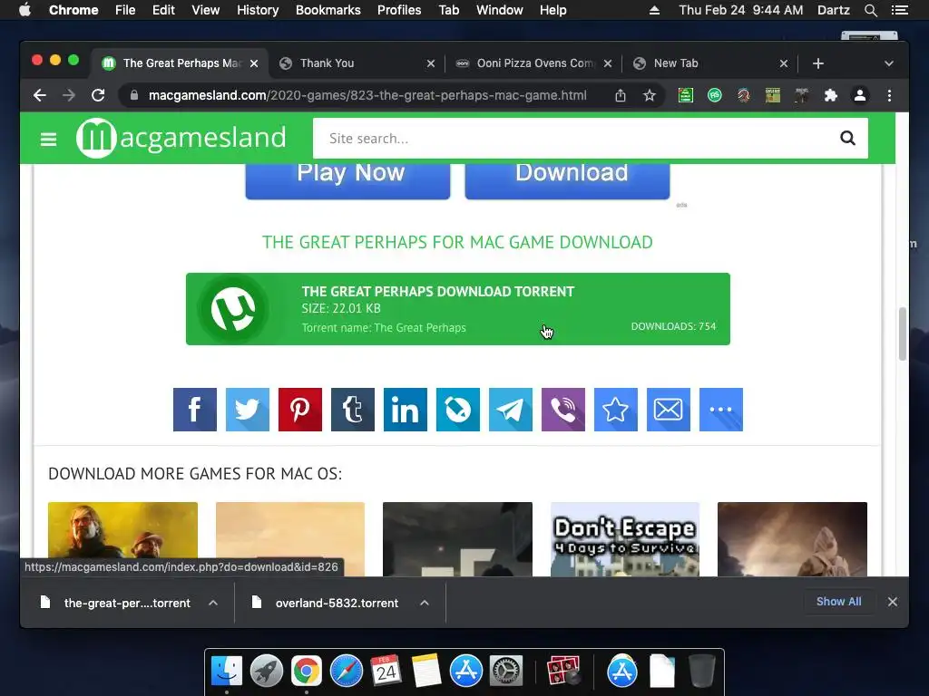929x696 pixels.
Task: Share page on Twitter icon
Action: 248,410
